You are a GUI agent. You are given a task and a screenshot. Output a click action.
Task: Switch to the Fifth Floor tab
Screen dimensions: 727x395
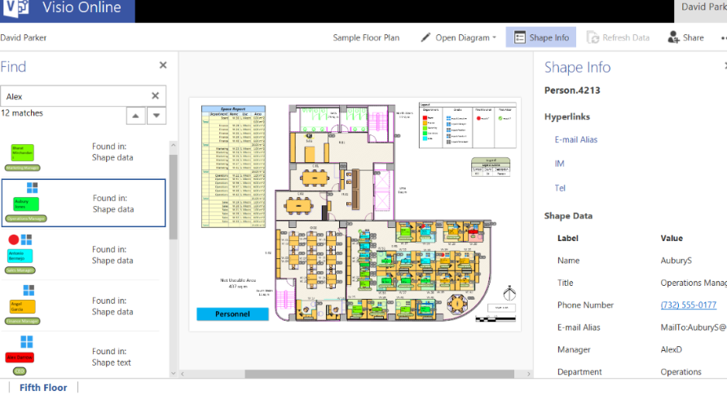[x=43, y=388]
